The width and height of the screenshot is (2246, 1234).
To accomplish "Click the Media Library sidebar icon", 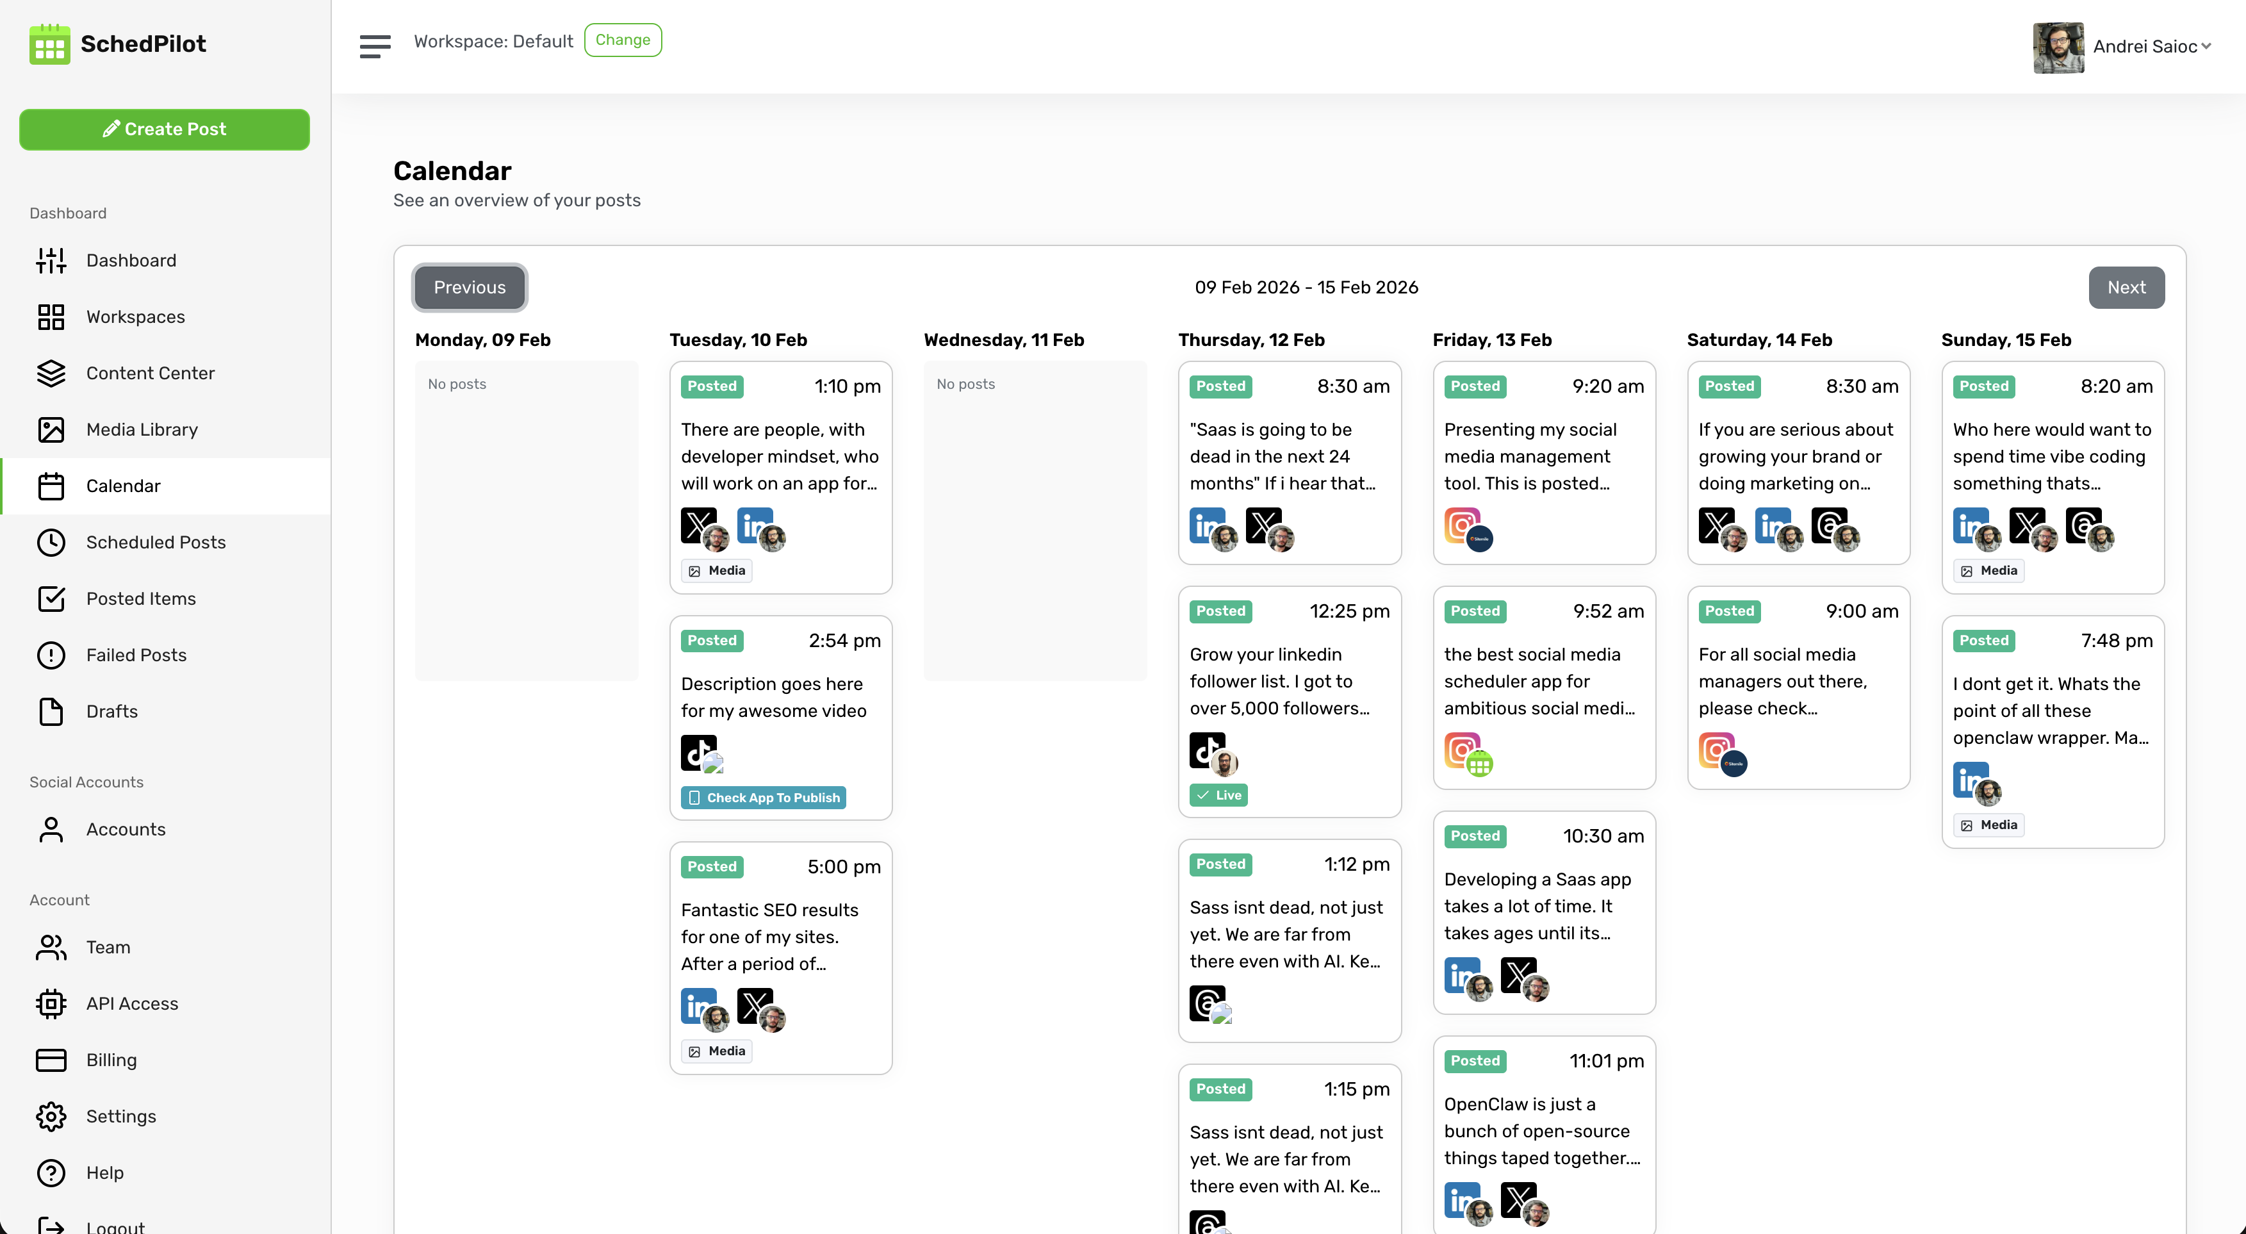I will [51, 429].
